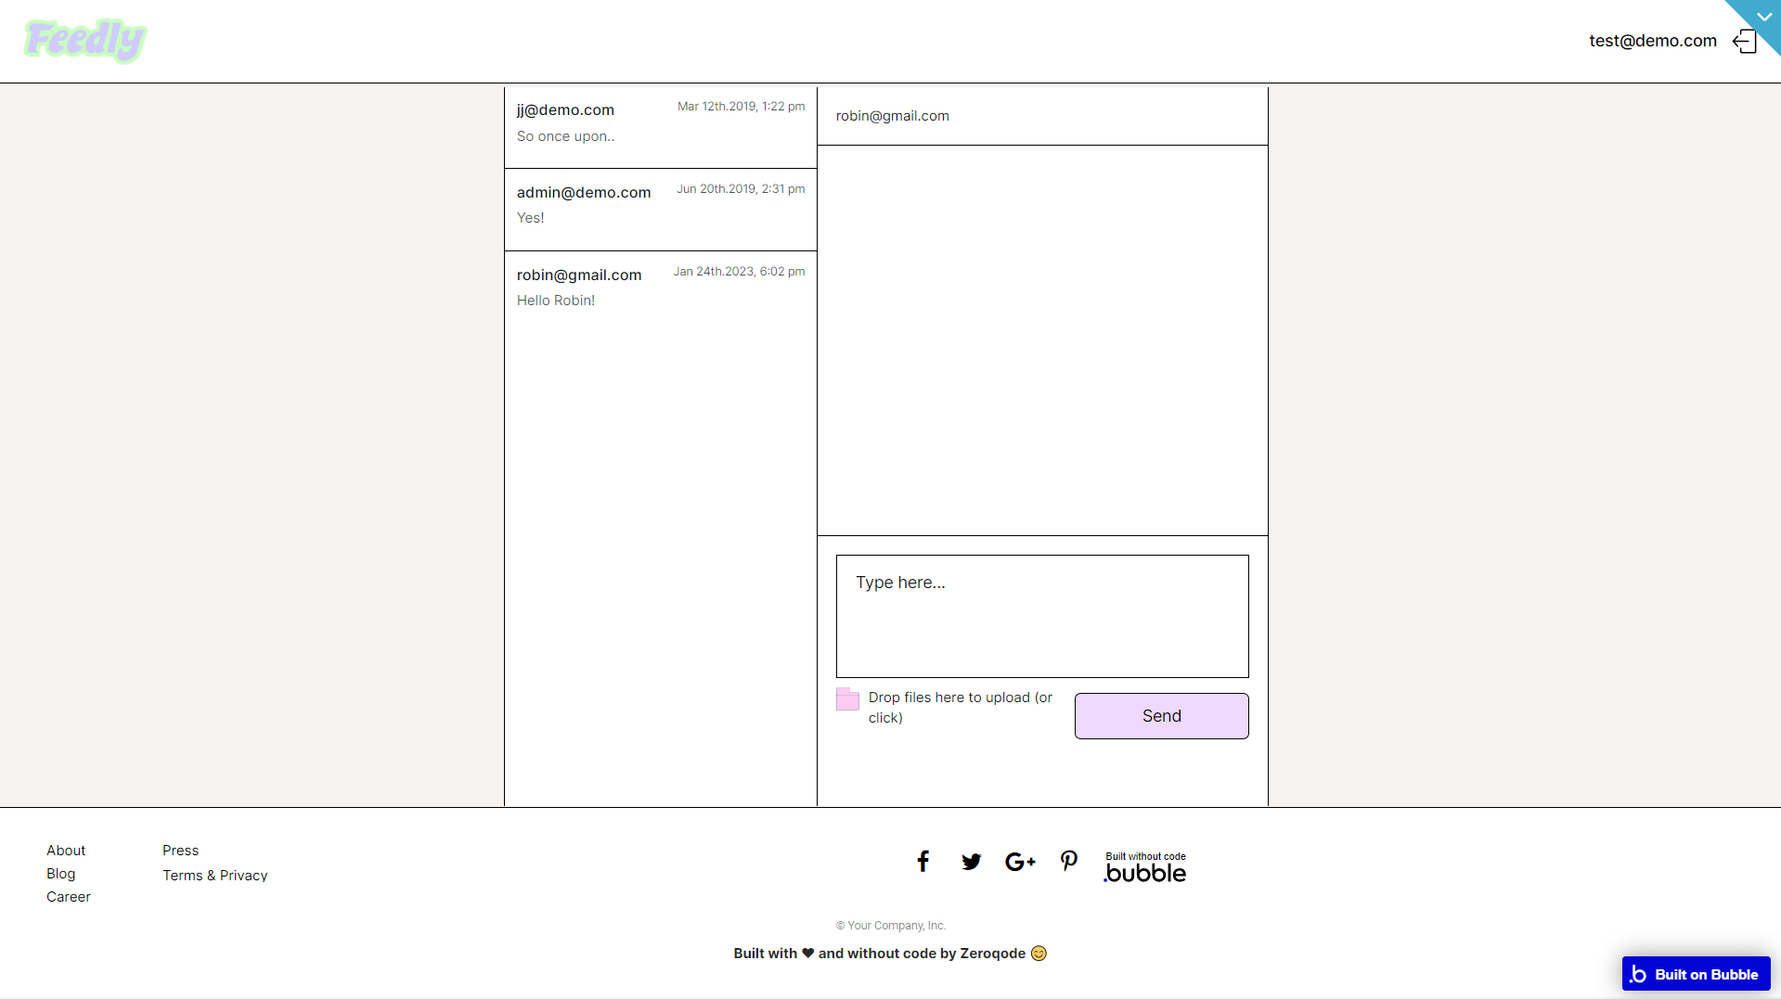
Task: Click the "Hello Robin!" message preview
Action: tap(556, 301)
